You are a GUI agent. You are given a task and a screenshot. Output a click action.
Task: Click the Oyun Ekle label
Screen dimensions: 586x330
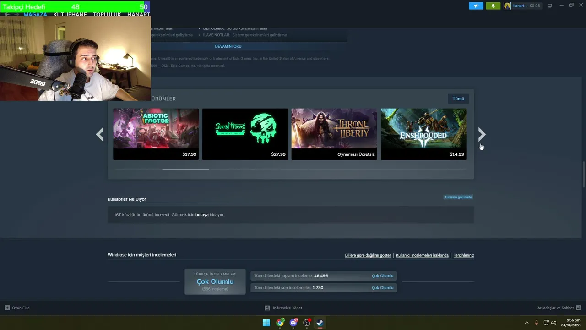pyautogui.click(x=21, y=308)
